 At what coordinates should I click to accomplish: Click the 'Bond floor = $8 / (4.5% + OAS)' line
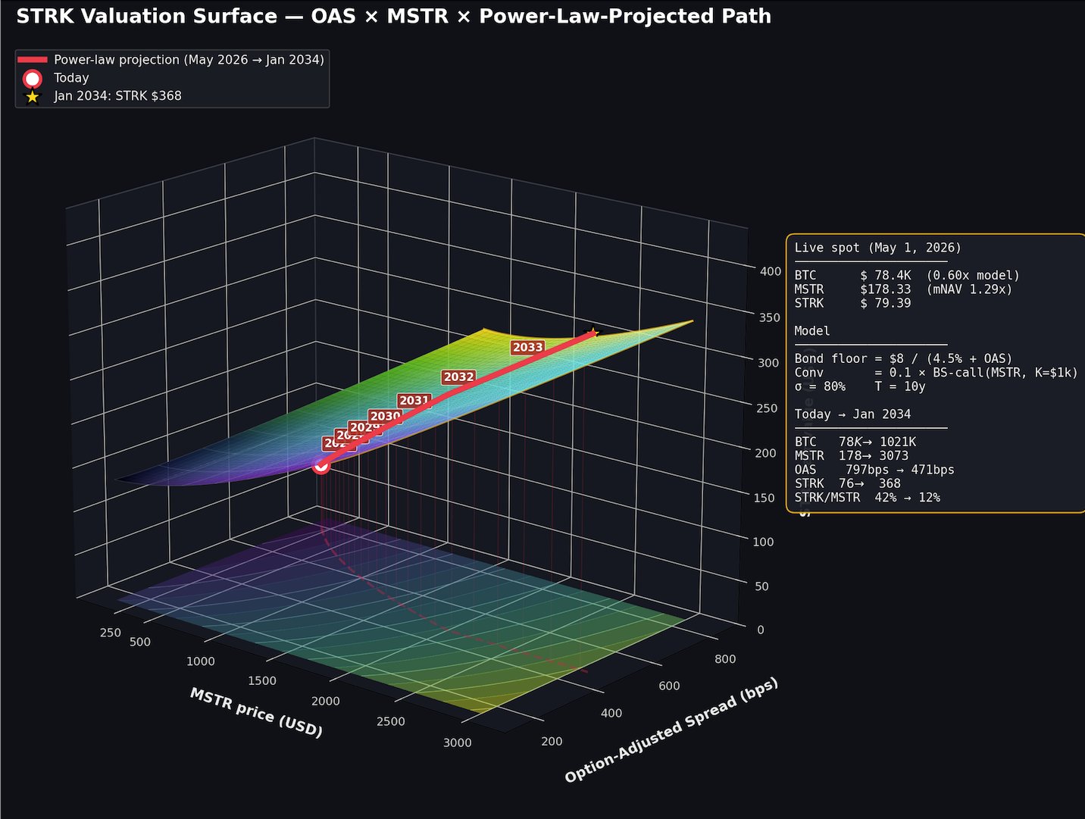point(903,358)
